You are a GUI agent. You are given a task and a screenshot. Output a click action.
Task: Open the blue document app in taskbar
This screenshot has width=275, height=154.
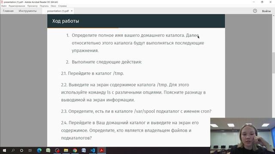(84, 150)
